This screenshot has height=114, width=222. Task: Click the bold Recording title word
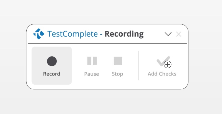pos(124,34)
